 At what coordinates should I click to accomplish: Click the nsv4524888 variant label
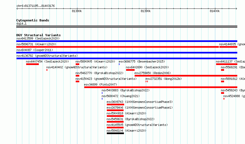[234, 96]
